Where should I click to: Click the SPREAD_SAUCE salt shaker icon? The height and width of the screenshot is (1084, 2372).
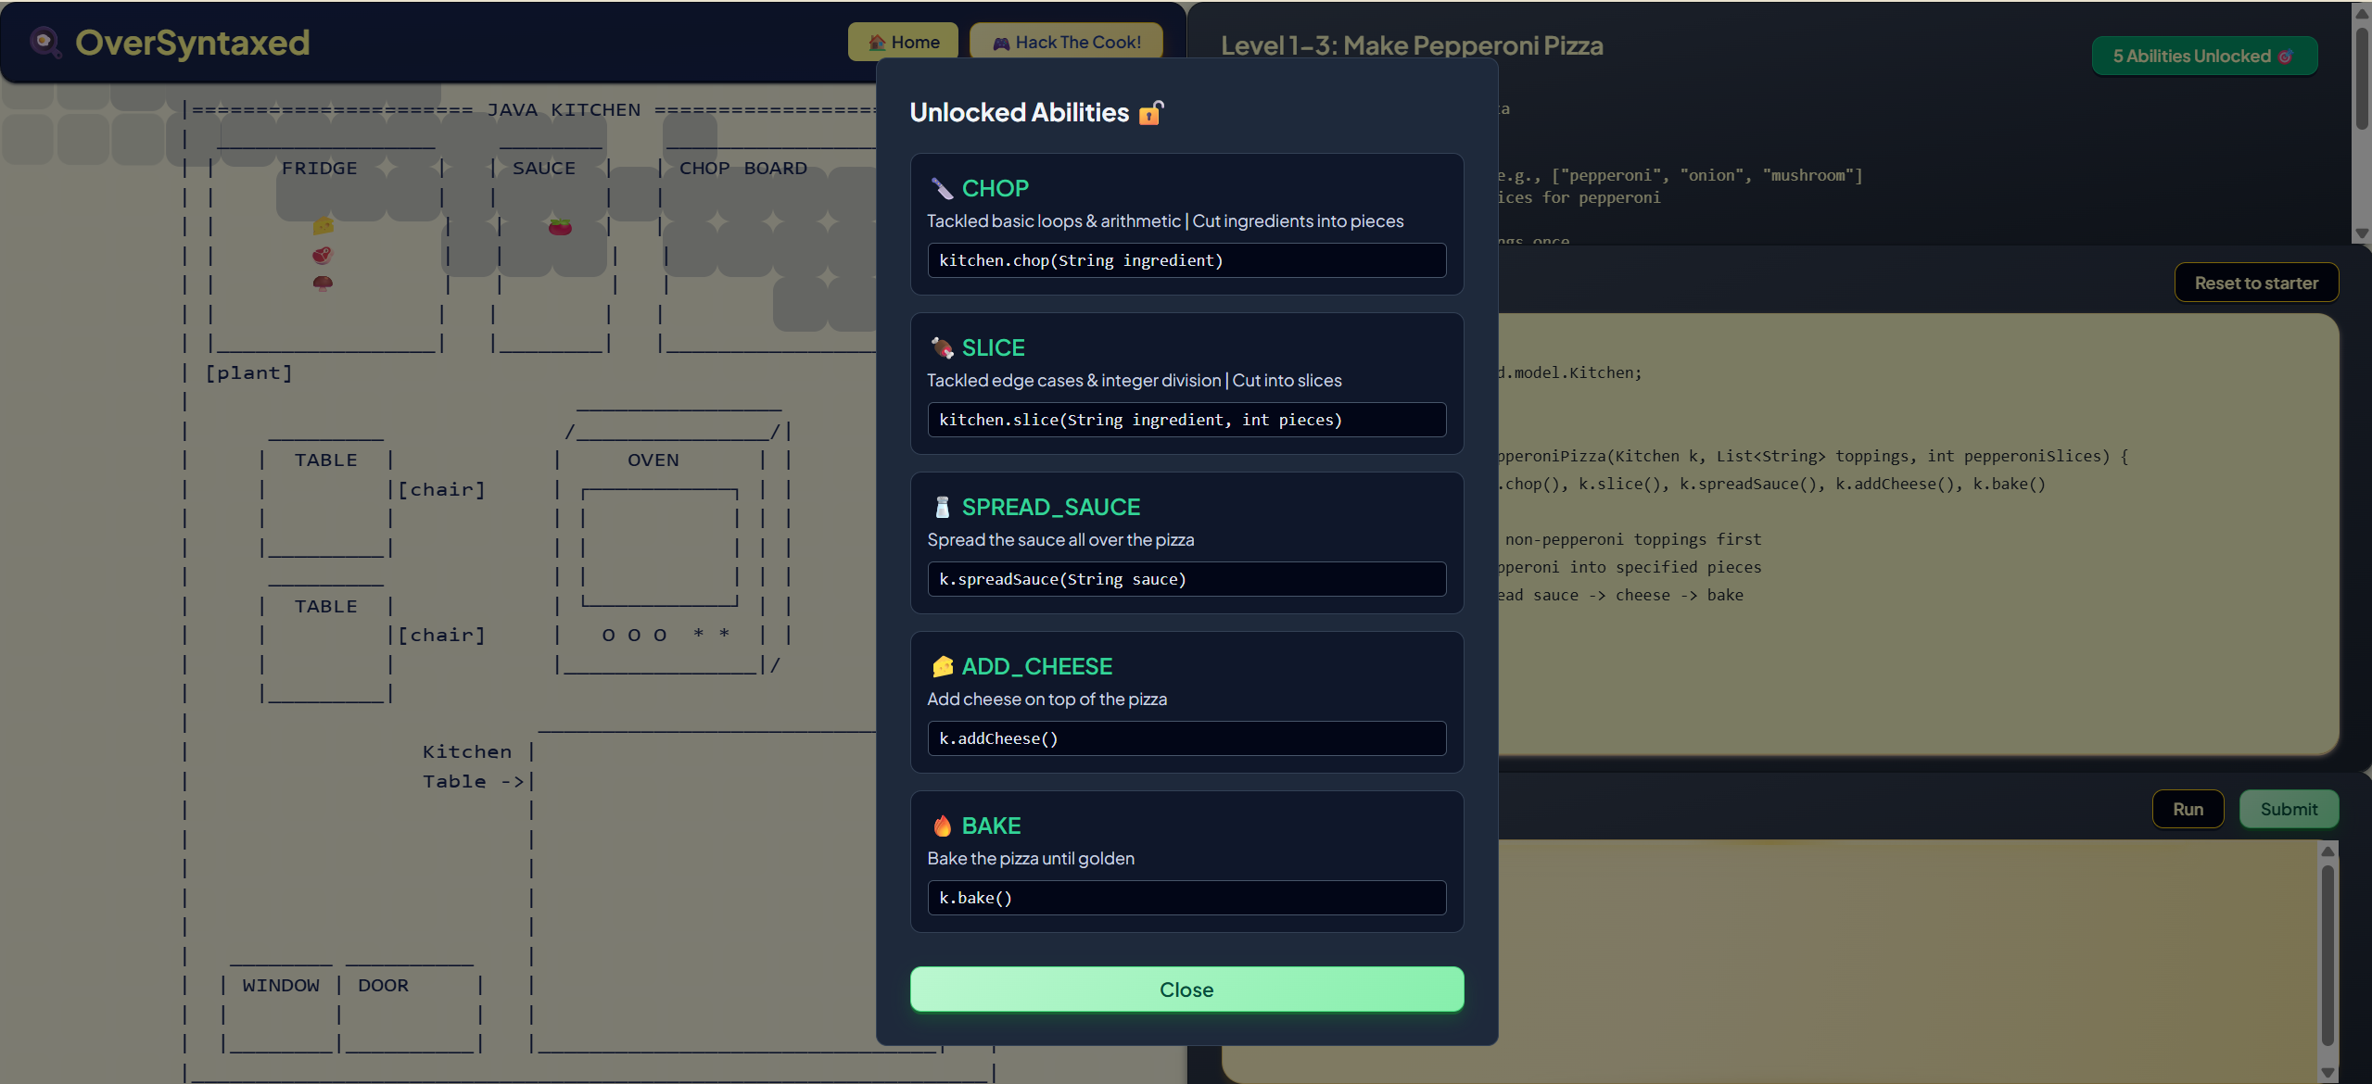[x=942, y=508]
